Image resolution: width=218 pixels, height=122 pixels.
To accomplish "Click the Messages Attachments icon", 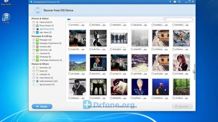I will (37, 43).
